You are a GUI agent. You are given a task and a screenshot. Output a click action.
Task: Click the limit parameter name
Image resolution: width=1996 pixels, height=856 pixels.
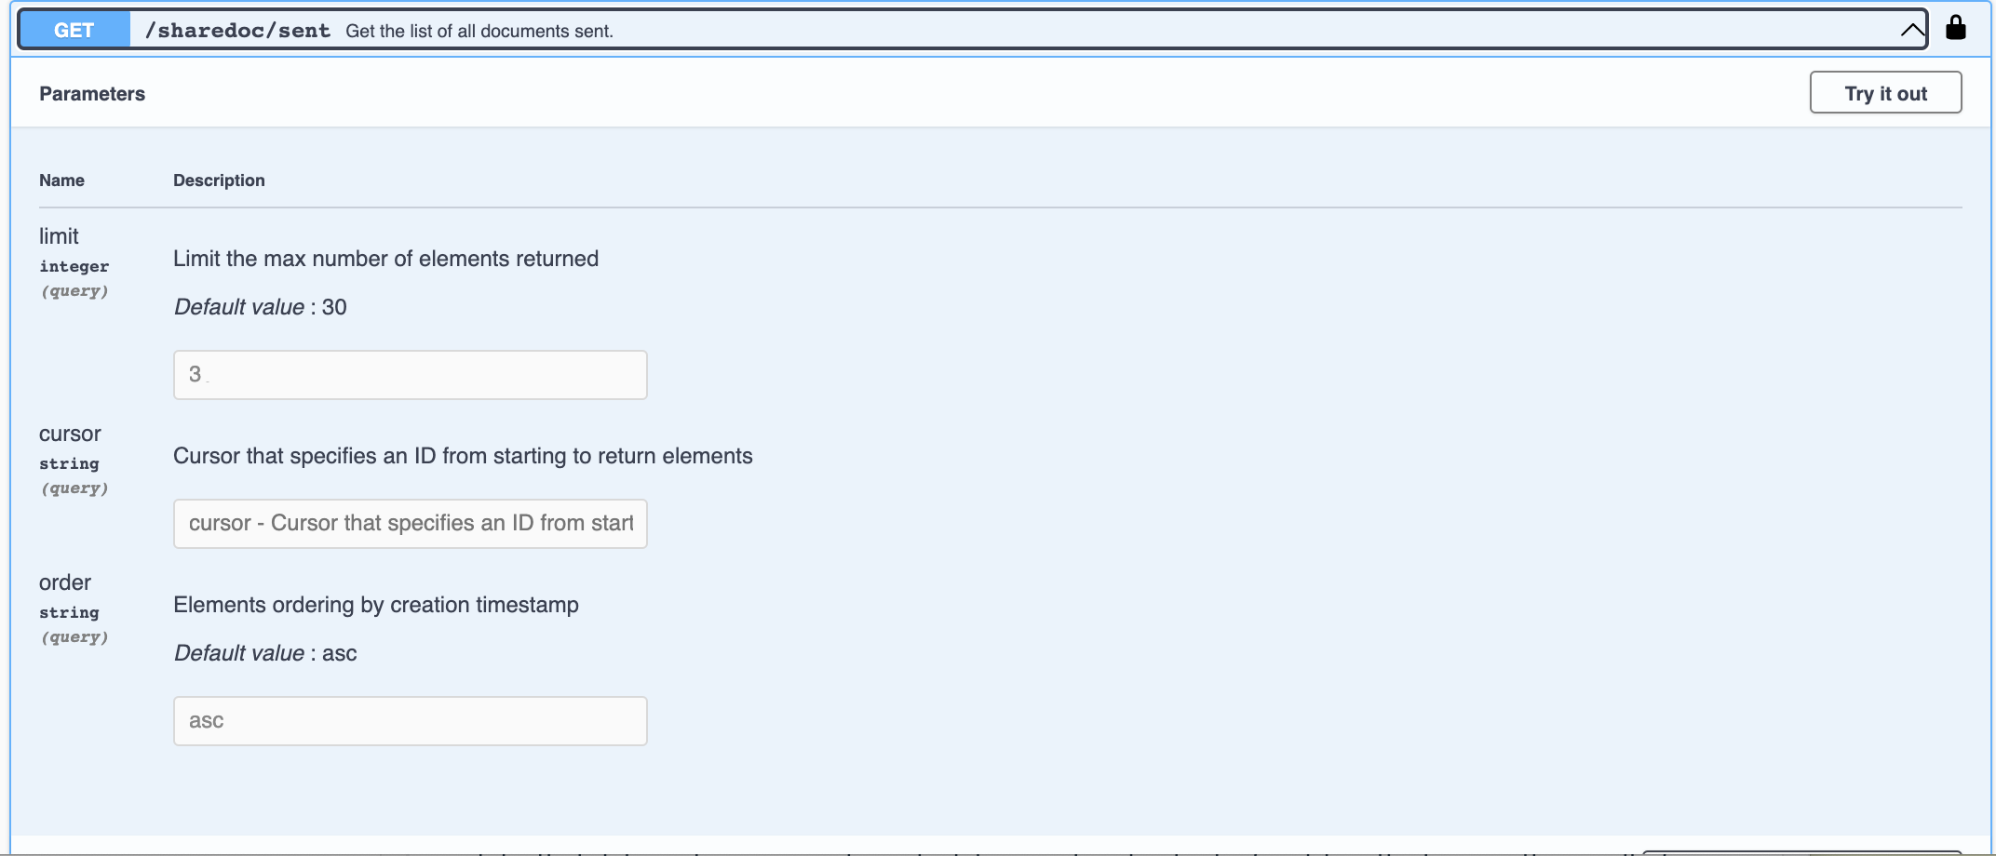pyautogui.click(x=59, y=236)
